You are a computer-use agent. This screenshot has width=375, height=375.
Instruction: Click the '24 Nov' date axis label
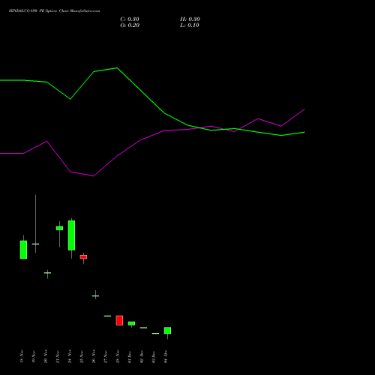tap(70, 356)
